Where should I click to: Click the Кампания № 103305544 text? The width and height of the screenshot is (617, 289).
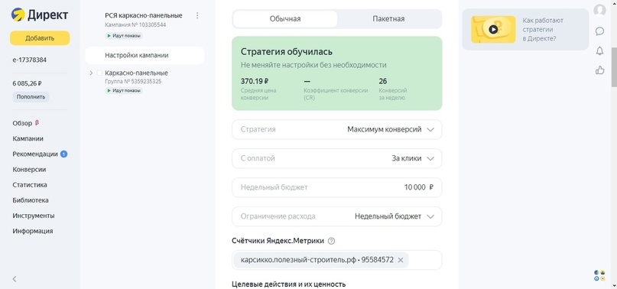pyautogui.click(x=135, y=24)
